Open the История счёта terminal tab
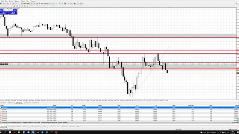 18,127
